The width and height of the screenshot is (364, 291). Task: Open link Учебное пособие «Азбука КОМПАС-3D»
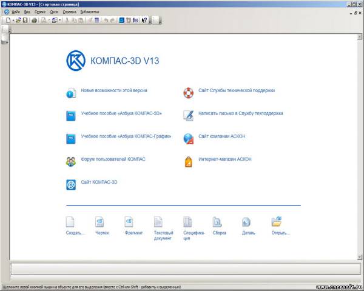tap(121, 113)
